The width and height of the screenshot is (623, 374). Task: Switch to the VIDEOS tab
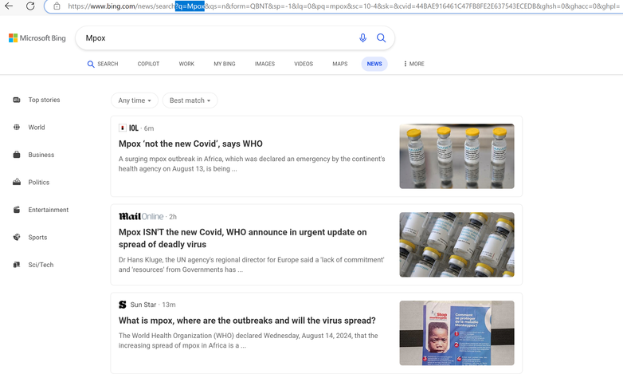(x=304, y=64)
